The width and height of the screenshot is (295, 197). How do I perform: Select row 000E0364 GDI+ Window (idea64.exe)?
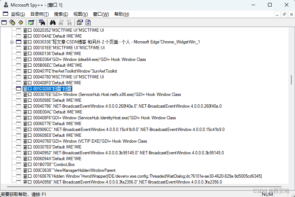(x=84, y=59)
